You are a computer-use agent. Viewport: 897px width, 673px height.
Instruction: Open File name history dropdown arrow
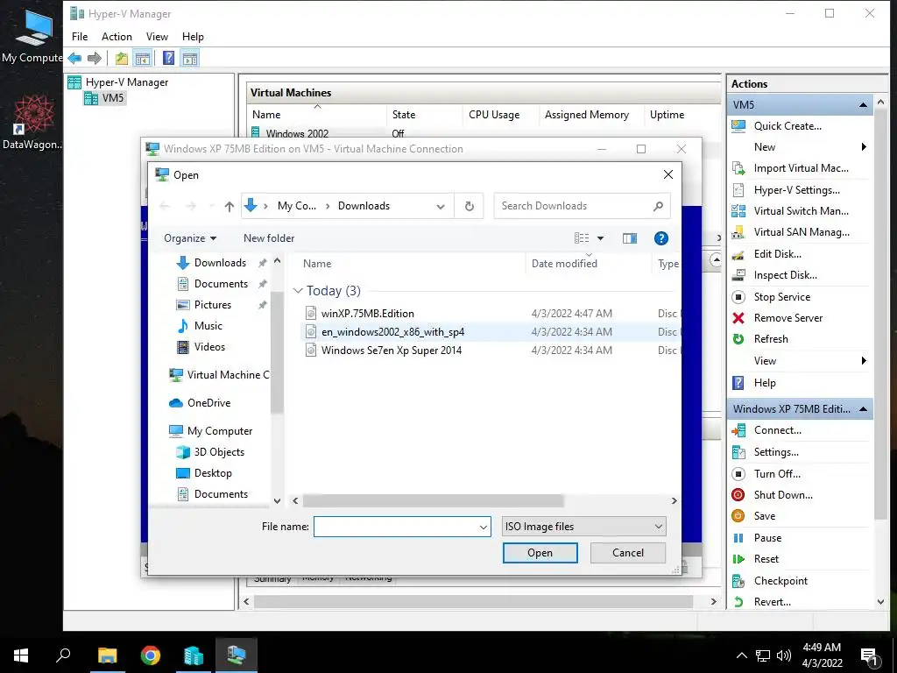tap(484, 527)
